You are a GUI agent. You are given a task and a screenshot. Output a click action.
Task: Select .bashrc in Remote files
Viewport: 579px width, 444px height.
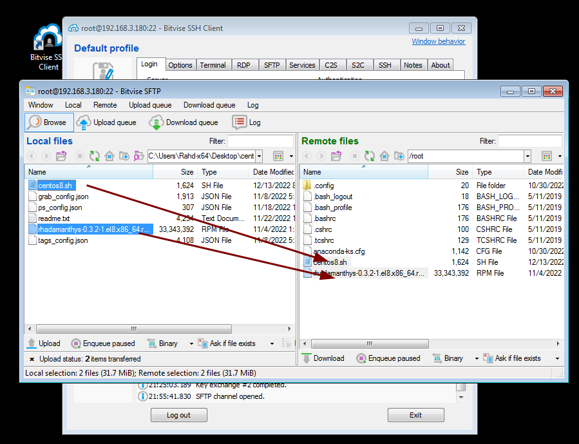(x=325, y=218)
